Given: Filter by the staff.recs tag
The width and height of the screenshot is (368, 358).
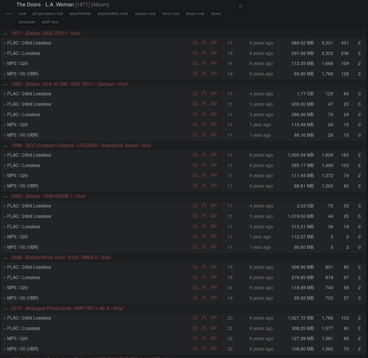Looking at the screenshot, I should point(50,22).
